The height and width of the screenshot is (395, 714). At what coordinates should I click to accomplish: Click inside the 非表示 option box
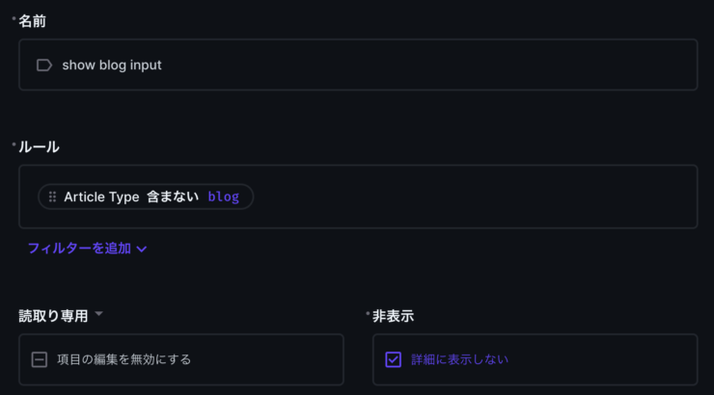[x=535, y=359]
